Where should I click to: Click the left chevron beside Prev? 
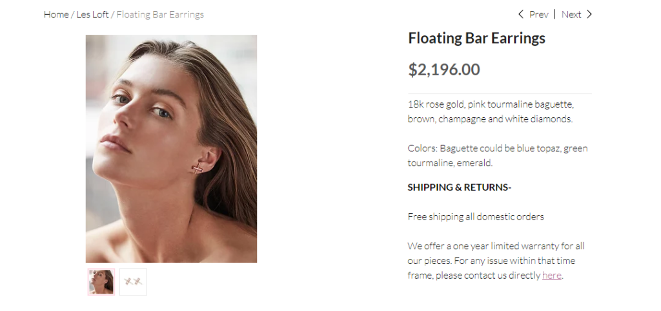coord(521,14)
